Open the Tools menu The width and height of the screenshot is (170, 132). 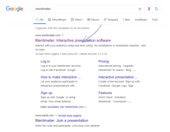[x=155, y=20]
